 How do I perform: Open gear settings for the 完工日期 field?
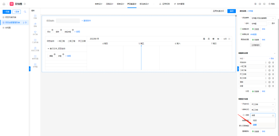pos(269,78)
